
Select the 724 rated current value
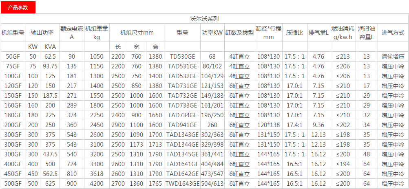[x=72, y=165]
